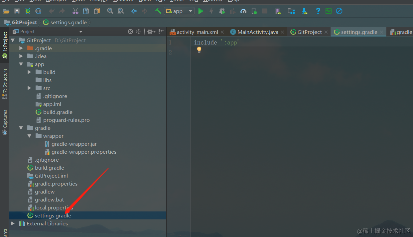Image resolution: width=413 pixels, height=237 pixels.
Task: Sync project with Gradle files icon
Action: (28, 11)
